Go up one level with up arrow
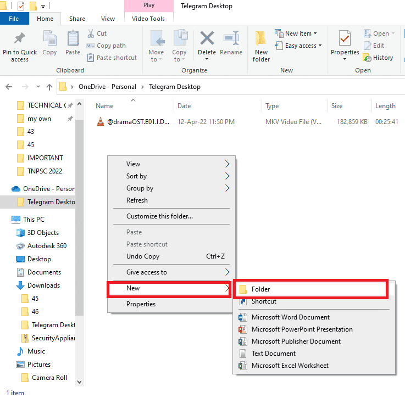This screenshot has width=405, height=398. point(49,87)
